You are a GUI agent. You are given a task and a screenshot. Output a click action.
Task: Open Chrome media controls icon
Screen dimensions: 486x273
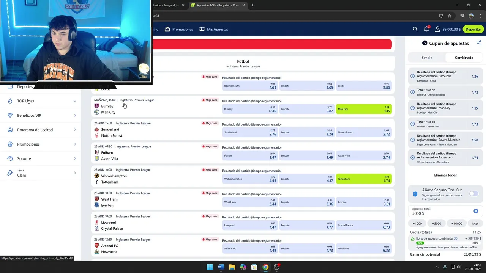tap(462, 16)
